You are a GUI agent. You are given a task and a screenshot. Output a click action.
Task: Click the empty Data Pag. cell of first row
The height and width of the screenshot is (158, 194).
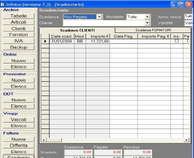point(124,41)
